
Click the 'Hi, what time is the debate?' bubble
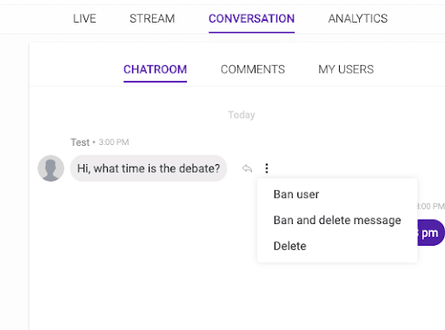click(149, 168)
